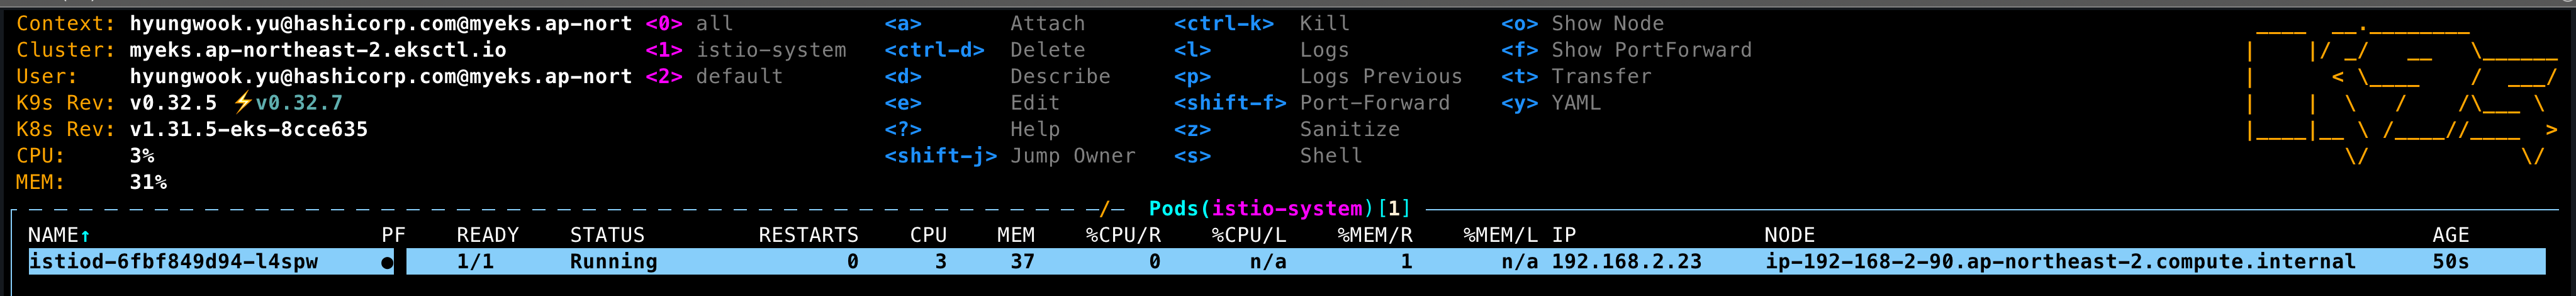Image resolution: width=2576 pixels, height=296 pixels.
Task: Click the NODE column header
Action: tap(1789, 235)
